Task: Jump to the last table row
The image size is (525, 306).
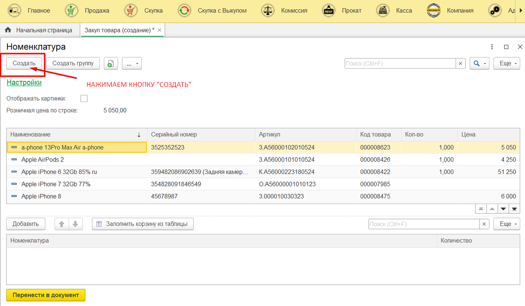Action: coord(514,209)
